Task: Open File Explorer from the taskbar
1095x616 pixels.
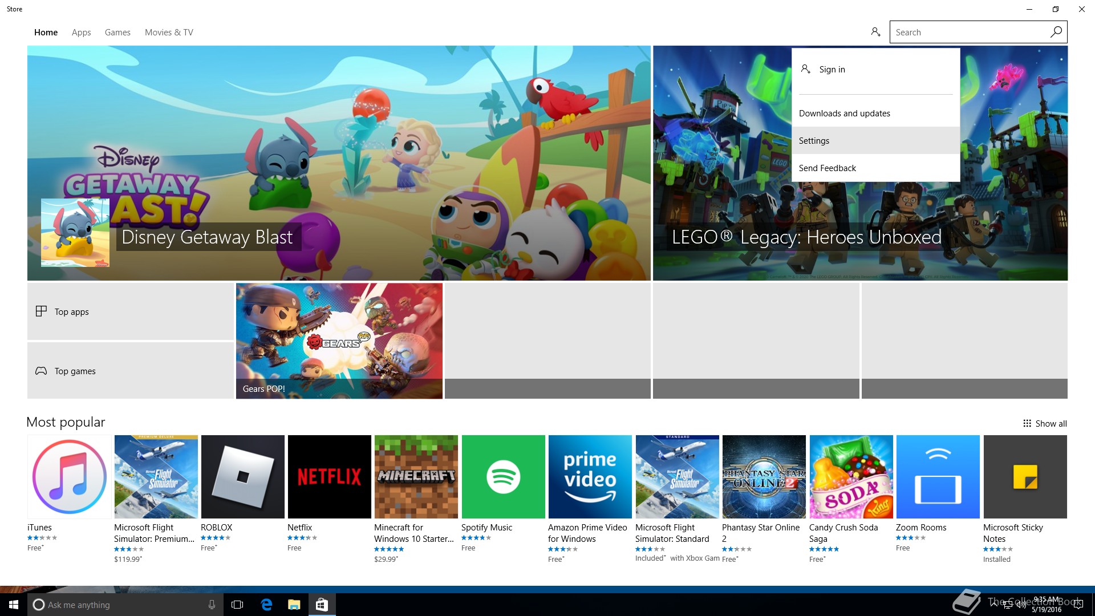Action: point(294,605)
